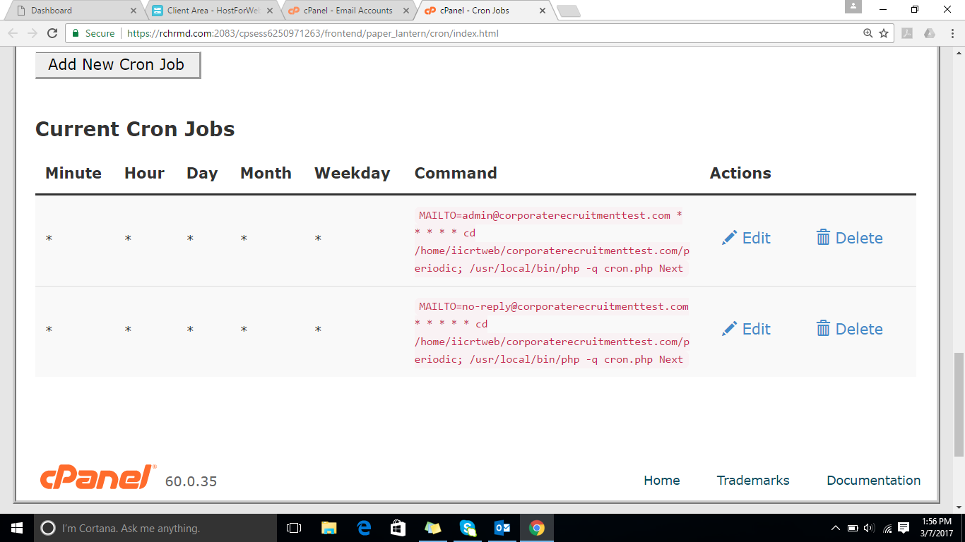Launch Microsoft Edge from the taskbar
965x542 pixels.
pos(363,528)
